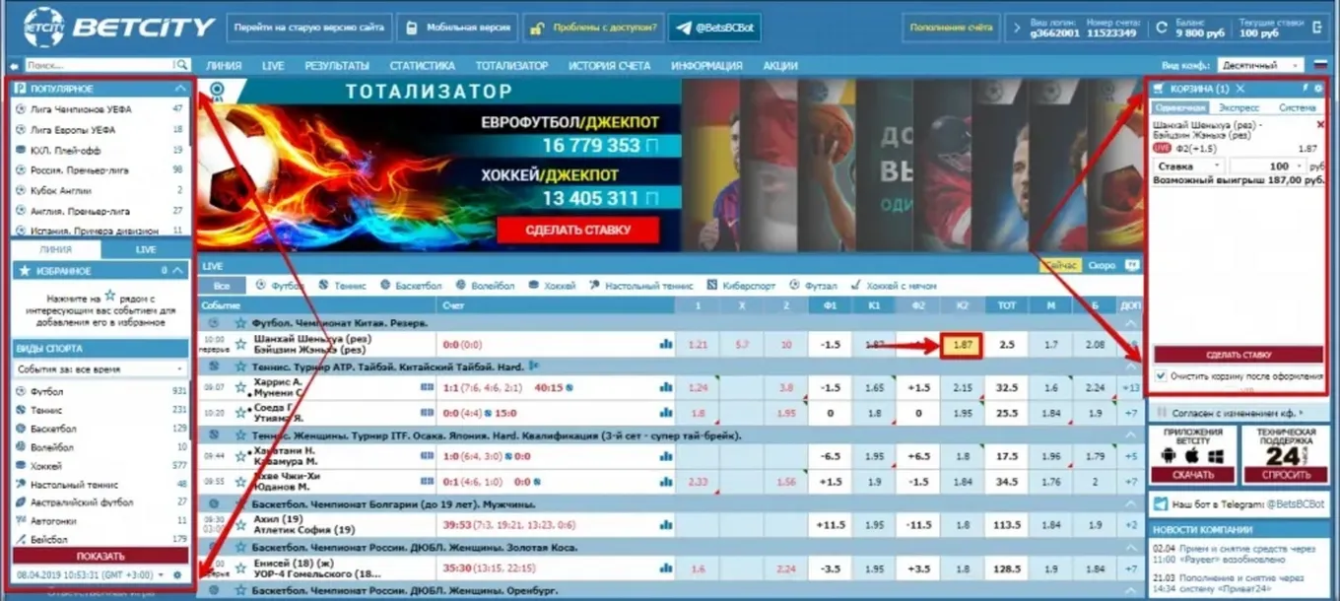The height and width of the screenshot is (601, 1340).
Task: Click the СДЕЛАТЬ СТАВКУ button in basket
Action: (x=1239, y=355)
